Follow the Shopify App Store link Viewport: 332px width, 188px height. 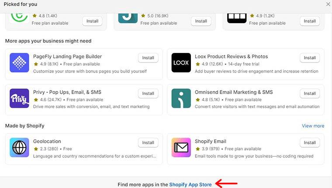click(x=190, y=185)
